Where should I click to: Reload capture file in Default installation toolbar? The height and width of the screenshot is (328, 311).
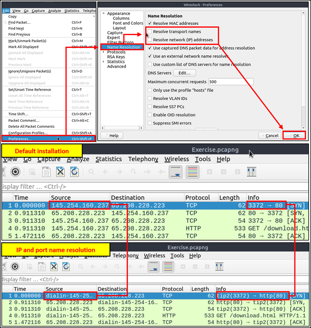coord(75,172)
